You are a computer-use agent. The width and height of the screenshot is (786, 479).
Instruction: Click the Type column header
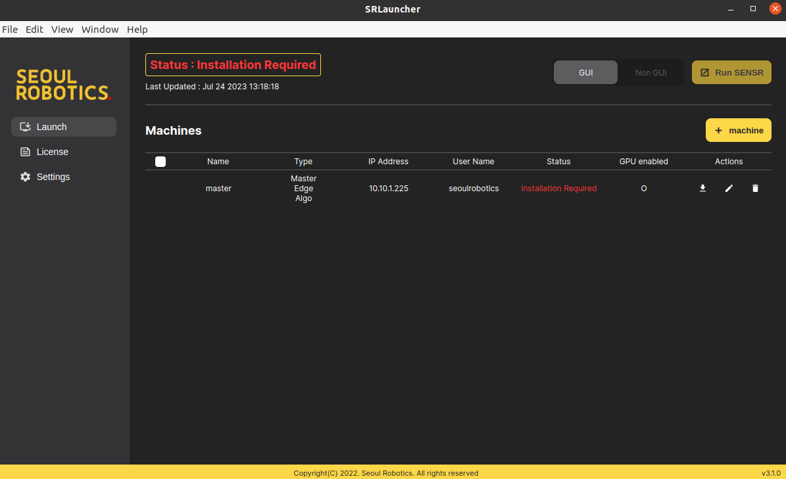[303, 161]
